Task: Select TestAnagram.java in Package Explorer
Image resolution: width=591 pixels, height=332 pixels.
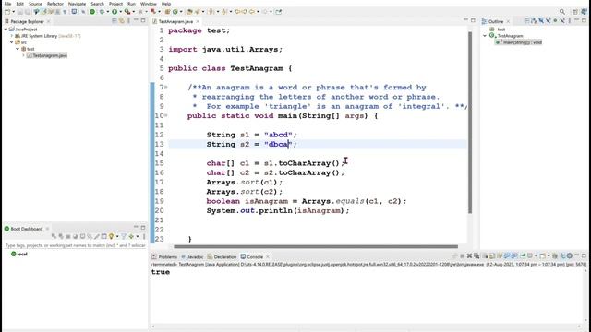Action: pos(47,55)
